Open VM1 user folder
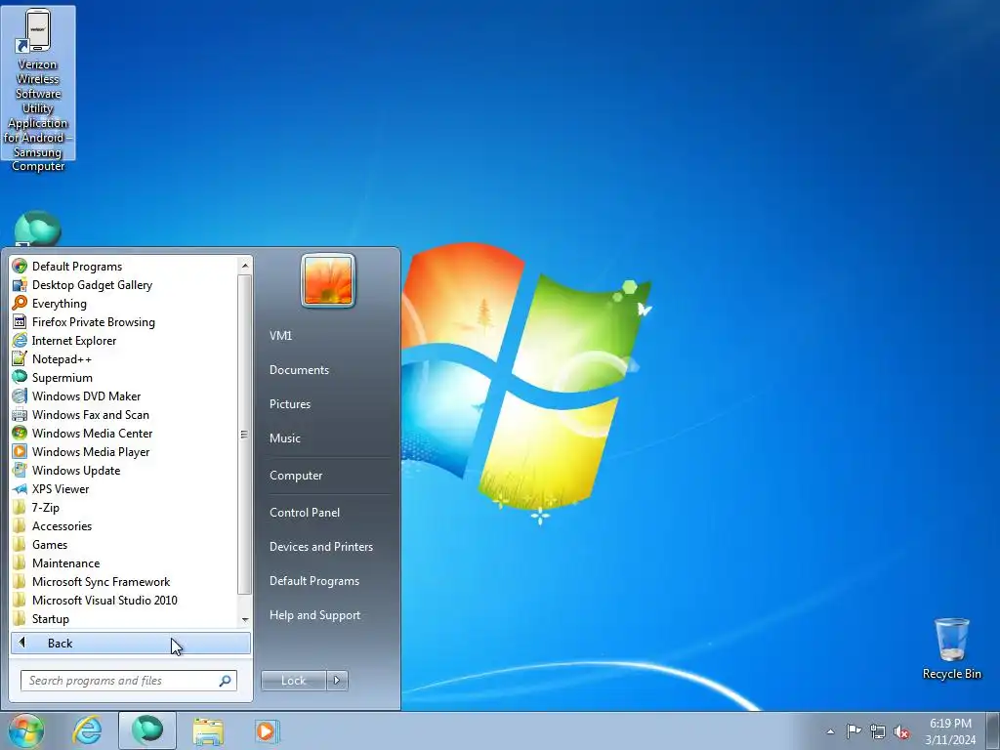This screenshot has width=1000, height=750. click(x=280, y=336)
